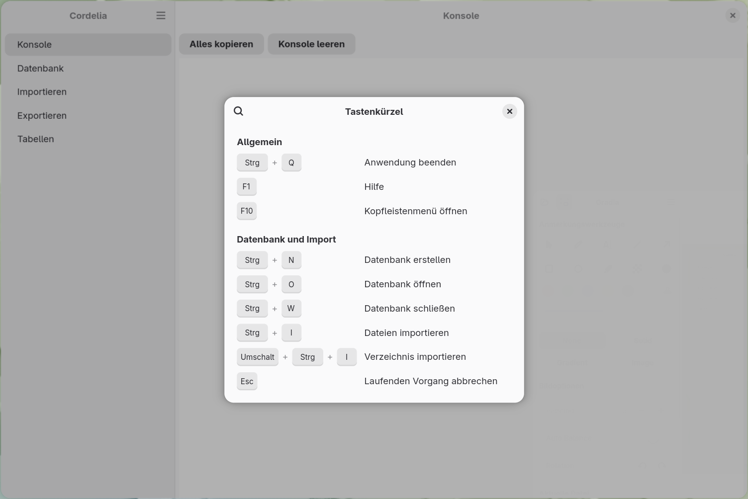Click the Umschalt keycap
The width and height of the screenshot is (748, 499).
pyautogui.click(x=258, y=357)
